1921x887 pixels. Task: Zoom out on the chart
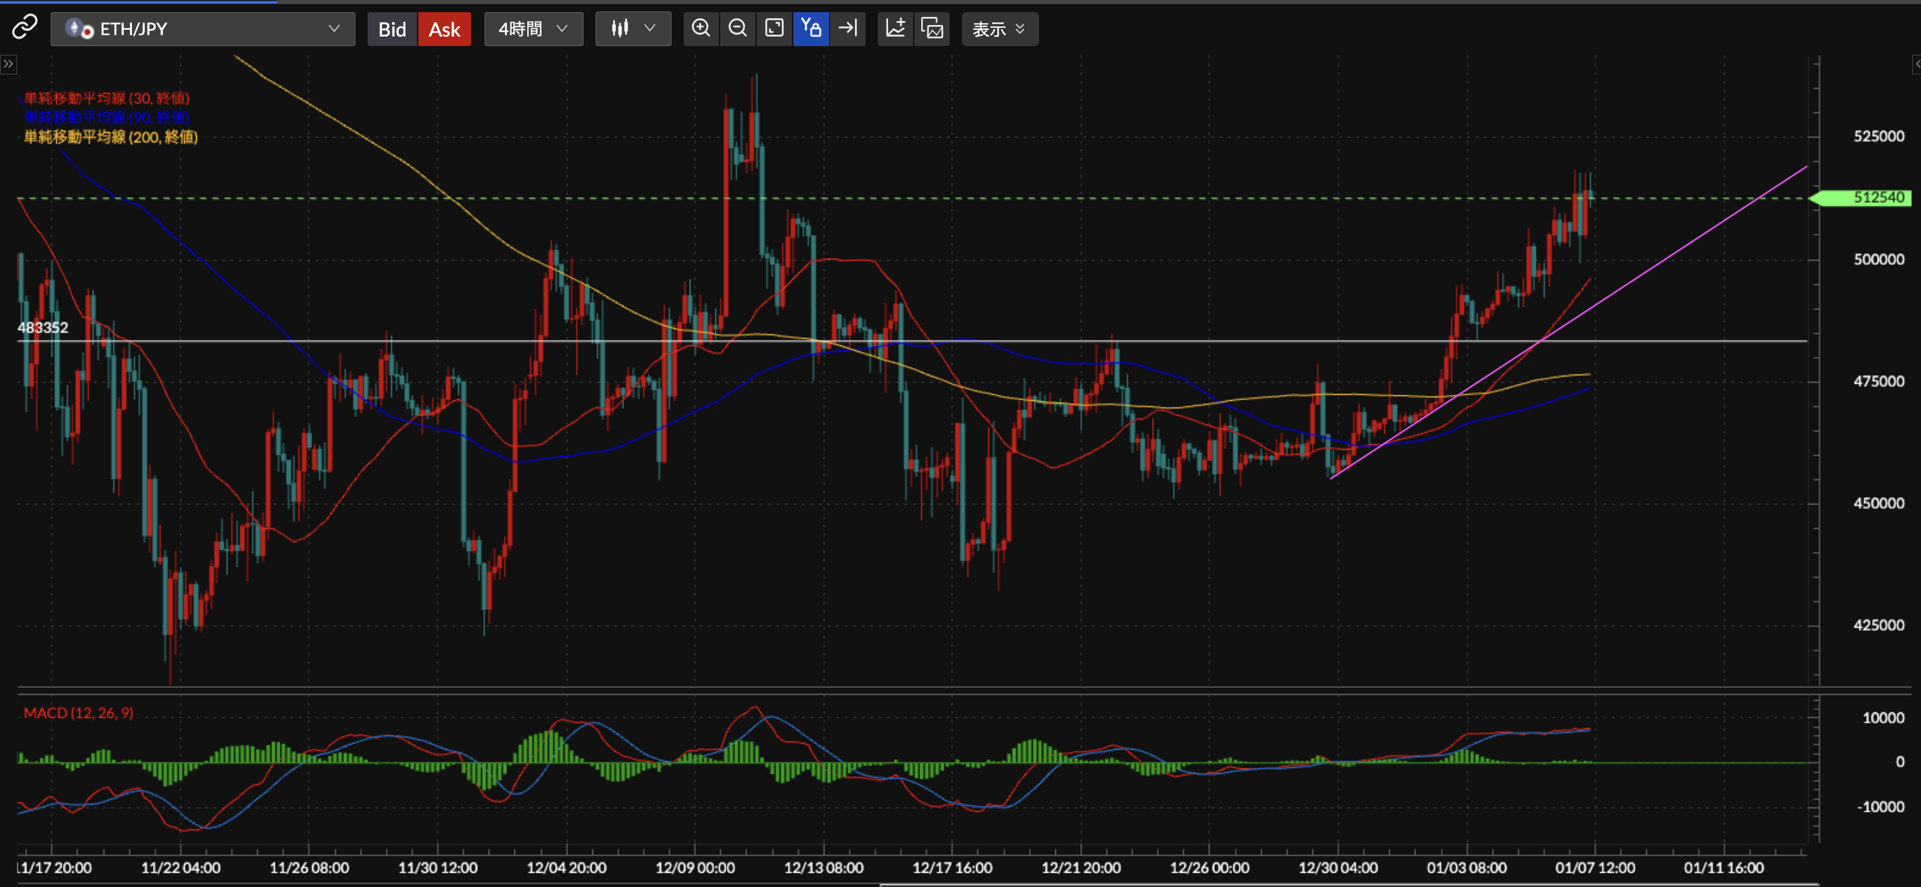[738, 28]
